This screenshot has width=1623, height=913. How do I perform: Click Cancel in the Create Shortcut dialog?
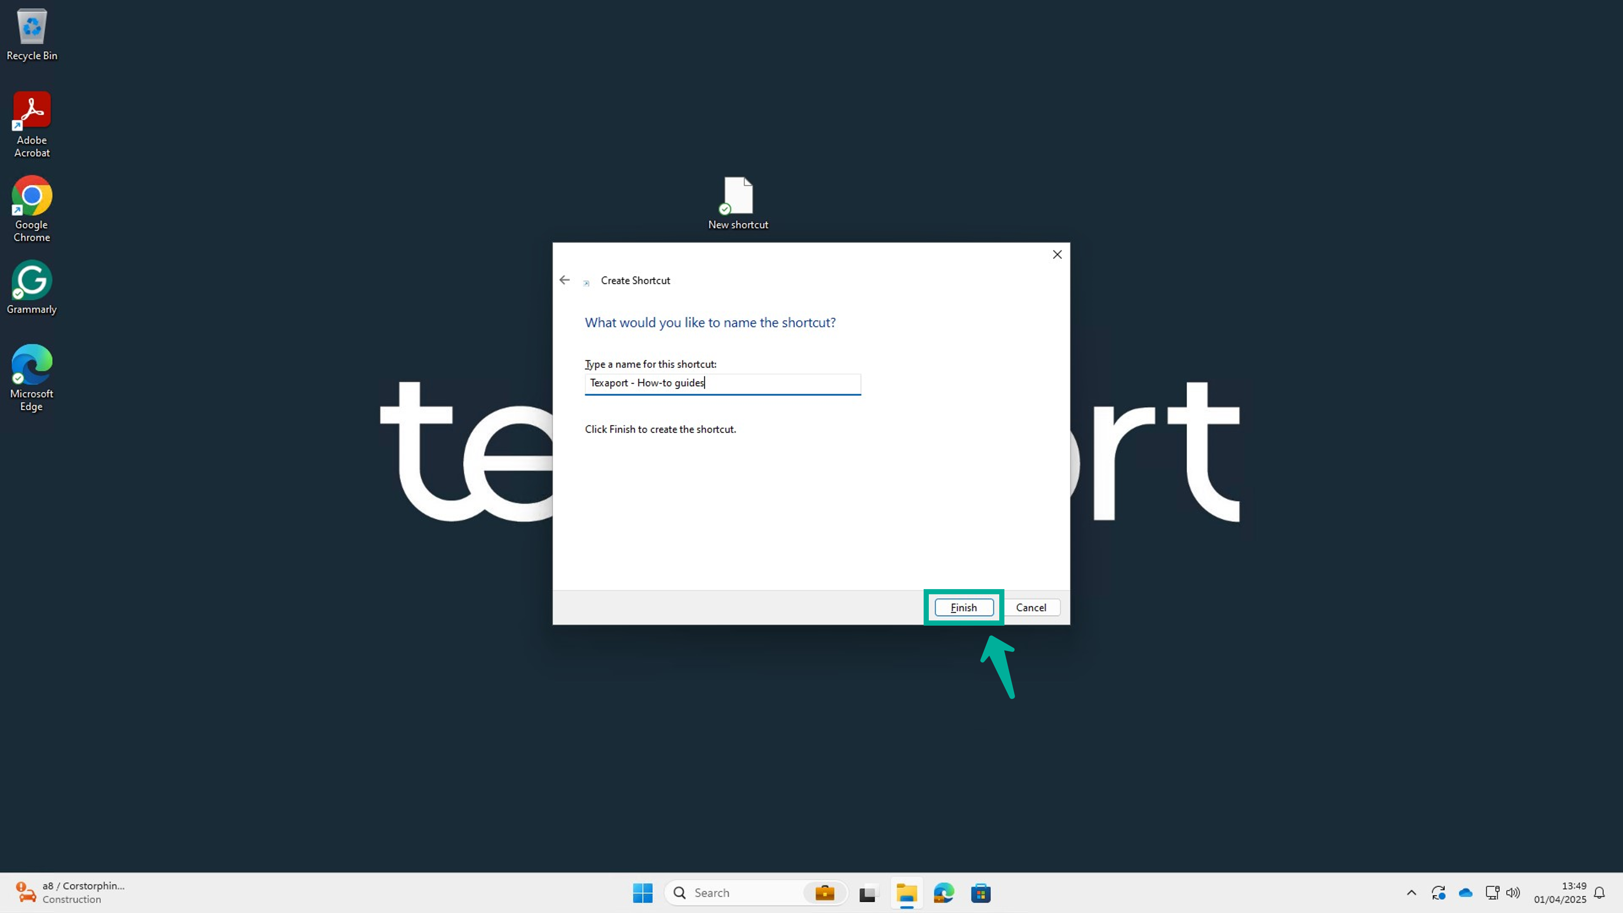click(x=1031, y=608)
